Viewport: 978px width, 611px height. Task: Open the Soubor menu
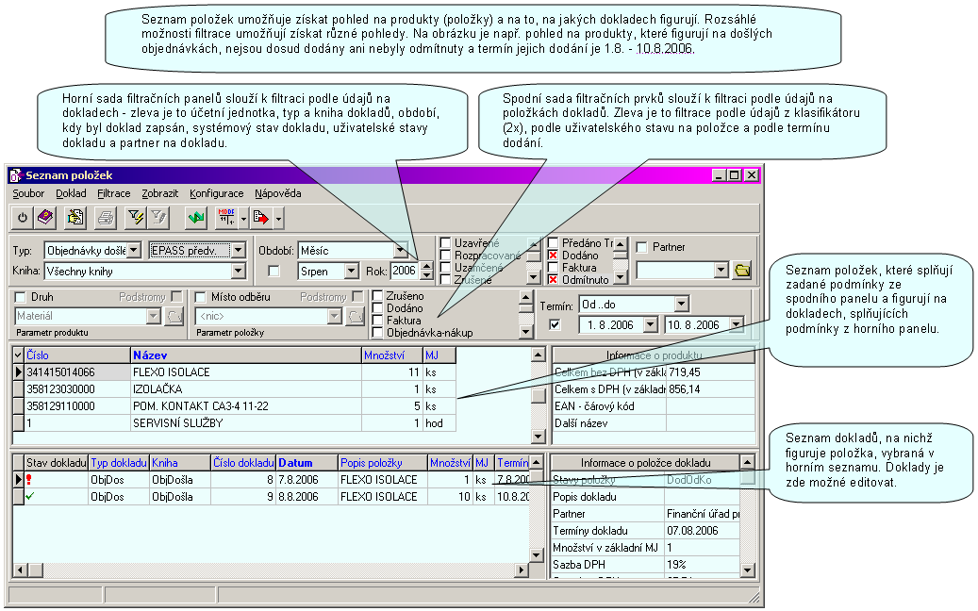pyautogui.click(x=28, y=193)
